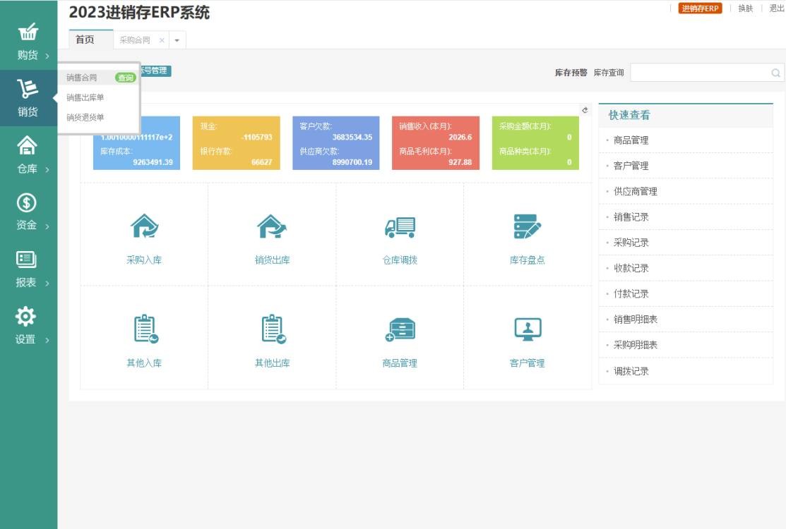This screenshot has height=529, width=786.
Task: Click the inventory search input field
Action: tap(698, 73)
